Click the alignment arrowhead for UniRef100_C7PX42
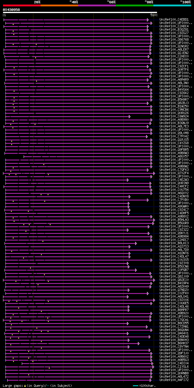Viewport: 194px width, 388px height. pos(147,137)
